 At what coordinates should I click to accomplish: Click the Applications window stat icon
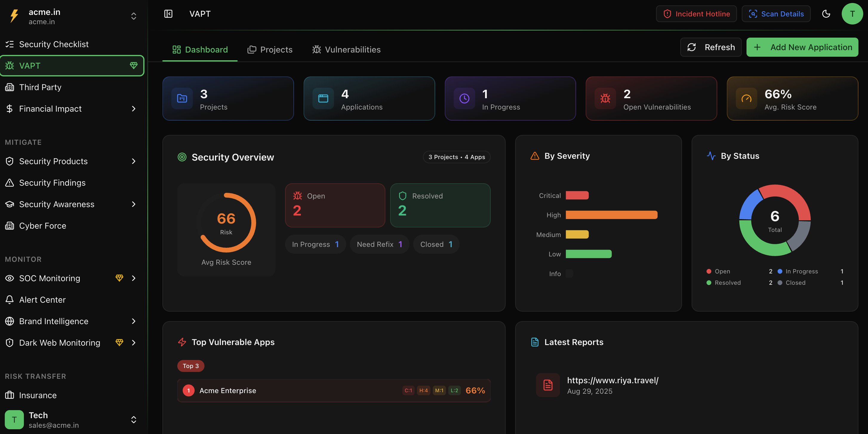tap(323, 99)
